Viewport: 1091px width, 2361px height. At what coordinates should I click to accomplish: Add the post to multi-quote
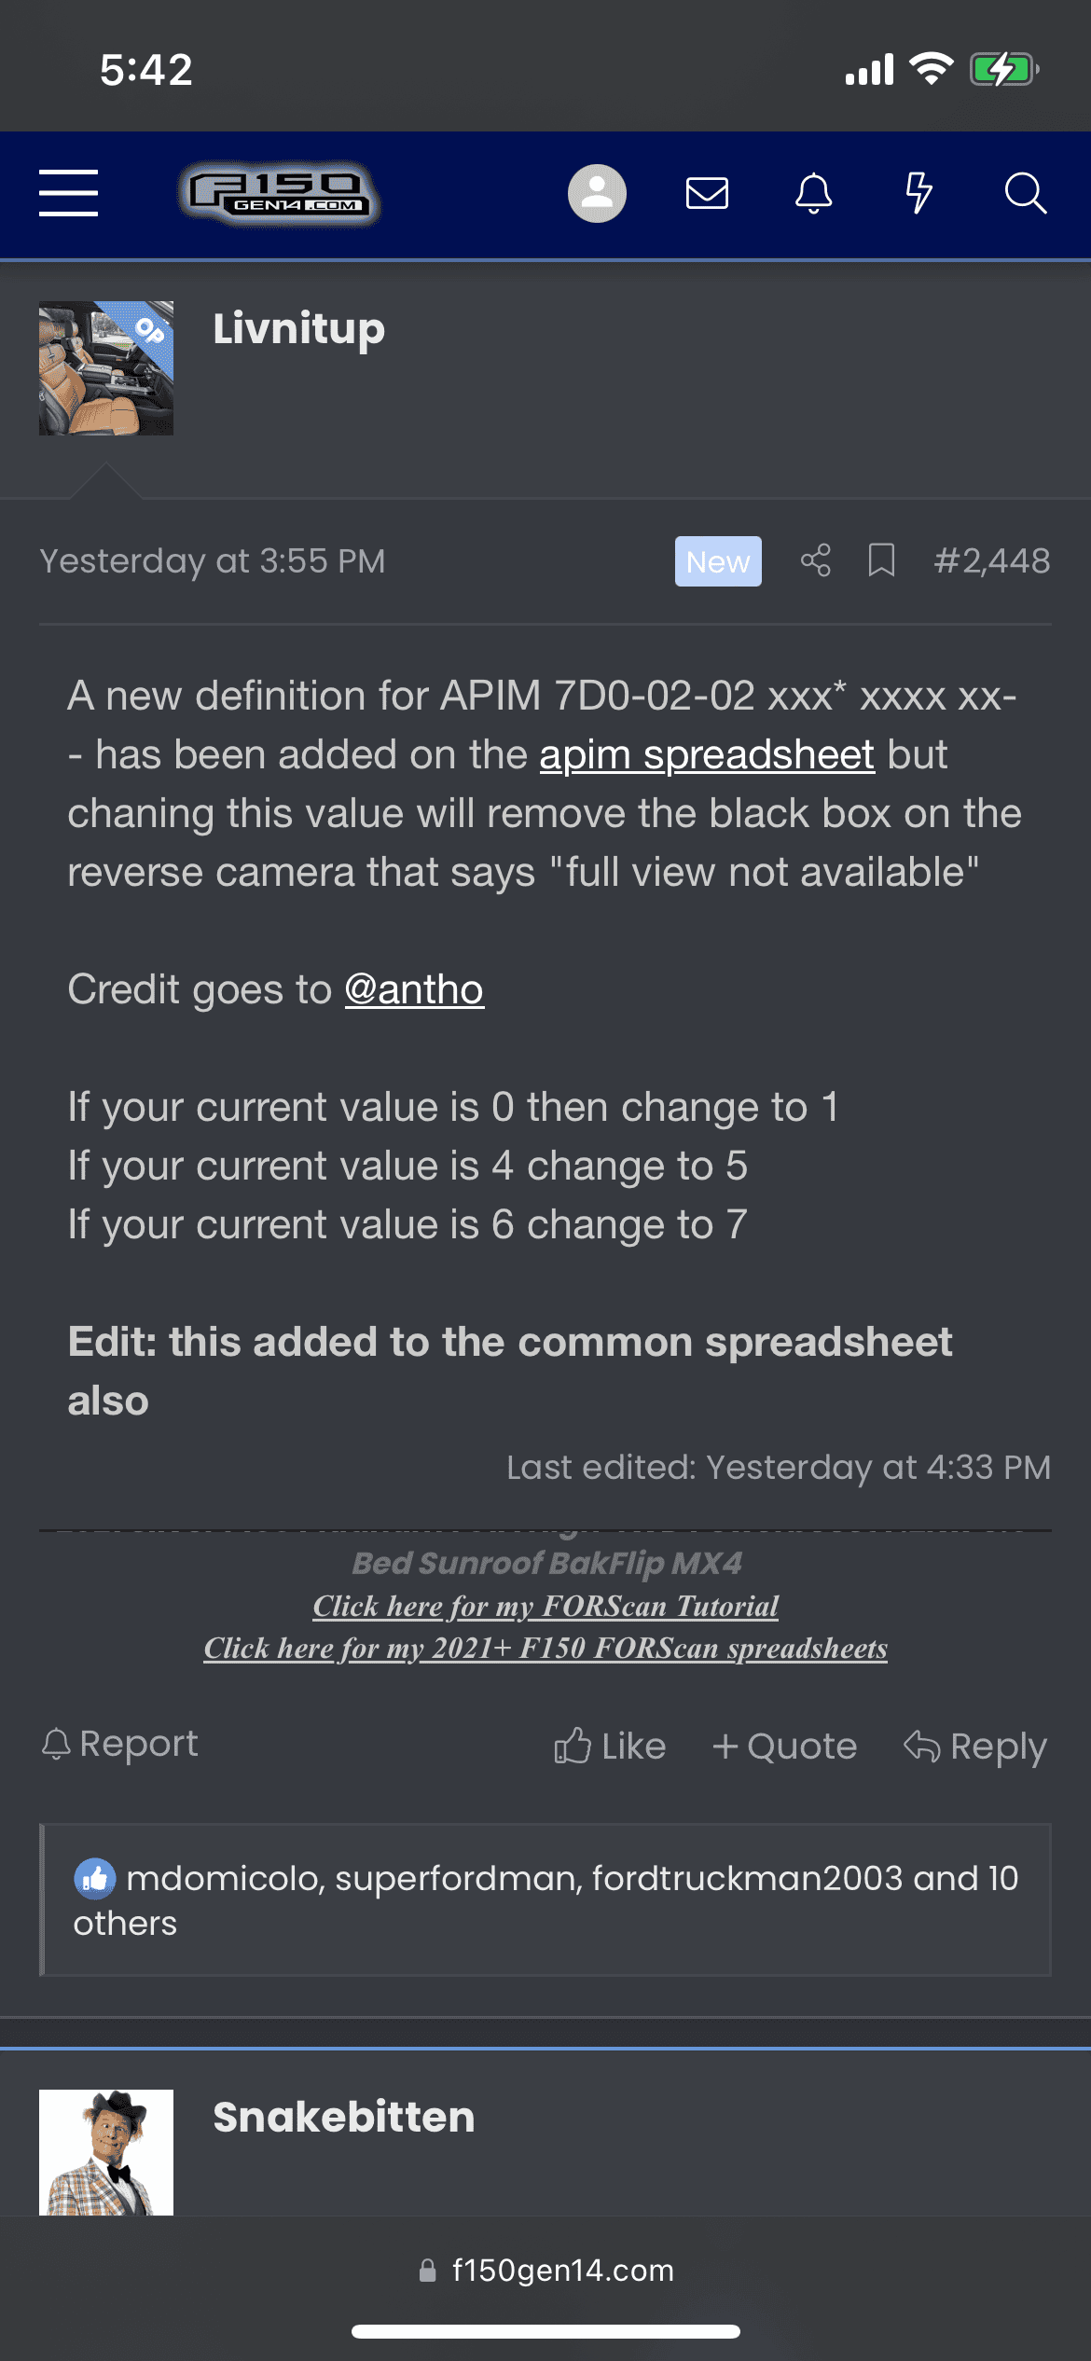pos(784,1746)
